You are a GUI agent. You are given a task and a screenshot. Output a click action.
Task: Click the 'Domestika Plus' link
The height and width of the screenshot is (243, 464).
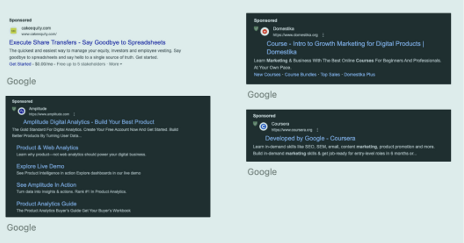tap(360, 74)
